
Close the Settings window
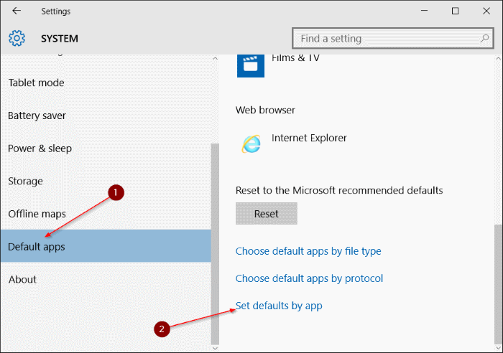point(486,11)
